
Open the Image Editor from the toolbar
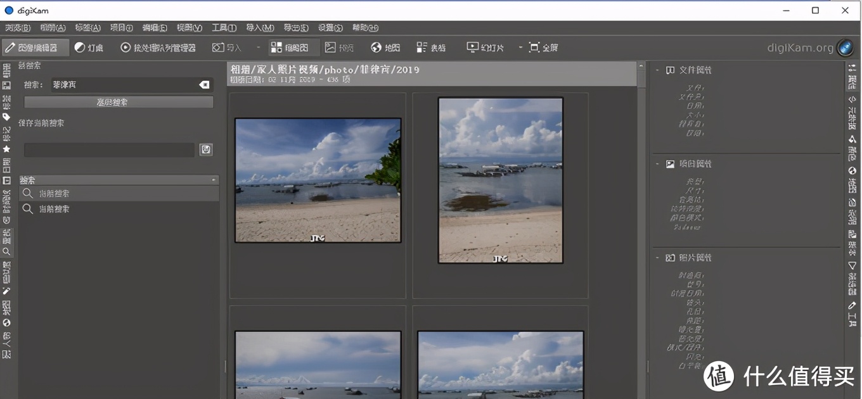[35, 47]
